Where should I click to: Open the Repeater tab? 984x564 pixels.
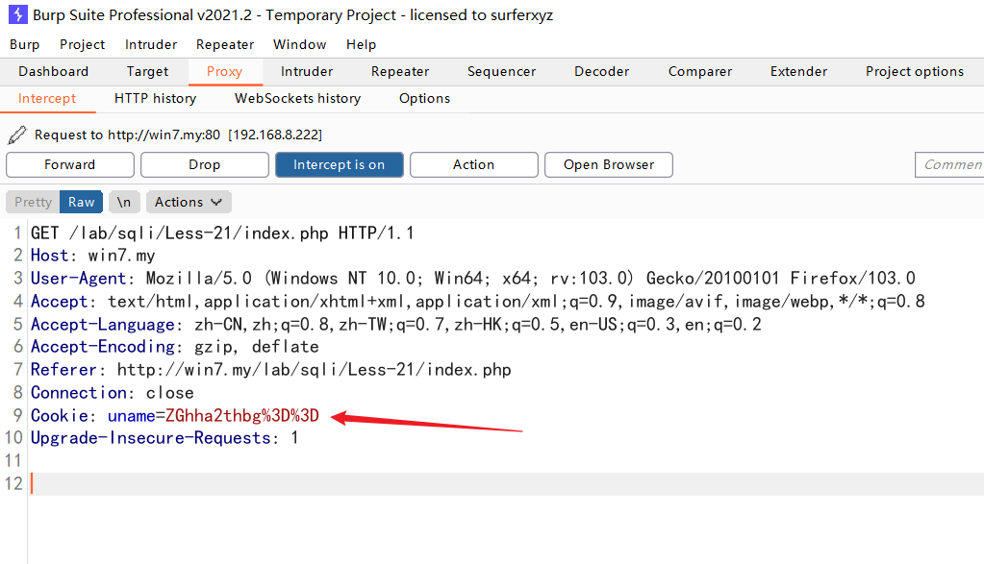click(400, 71)
